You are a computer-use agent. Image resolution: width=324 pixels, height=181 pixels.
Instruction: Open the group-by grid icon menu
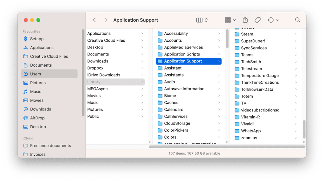[230, 20]
